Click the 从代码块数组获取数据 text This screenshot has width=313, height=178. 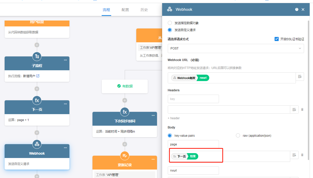[x=23, y=32]
